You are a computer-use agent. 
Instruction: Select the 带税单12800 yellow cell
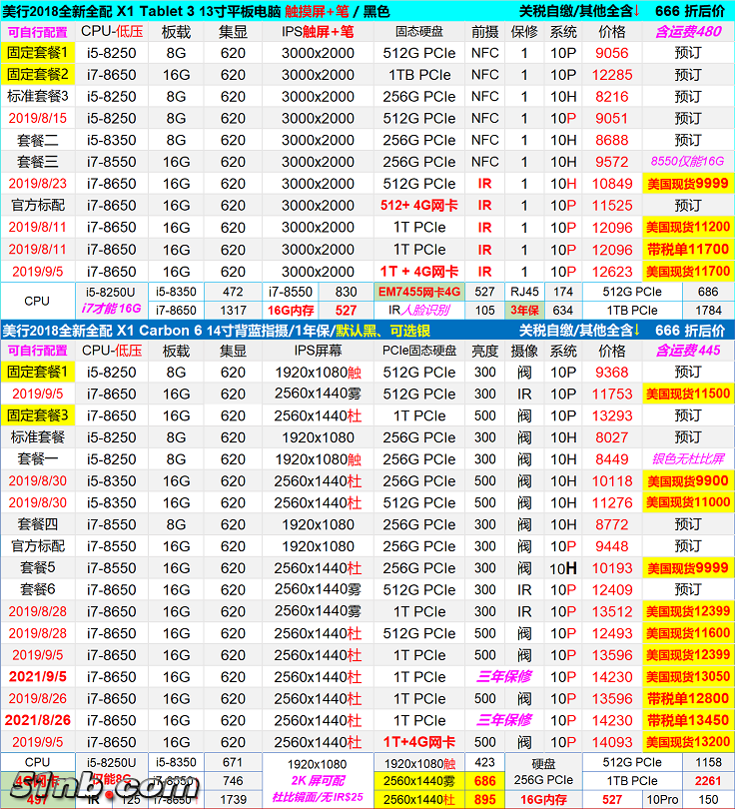[x=687, y=698]
